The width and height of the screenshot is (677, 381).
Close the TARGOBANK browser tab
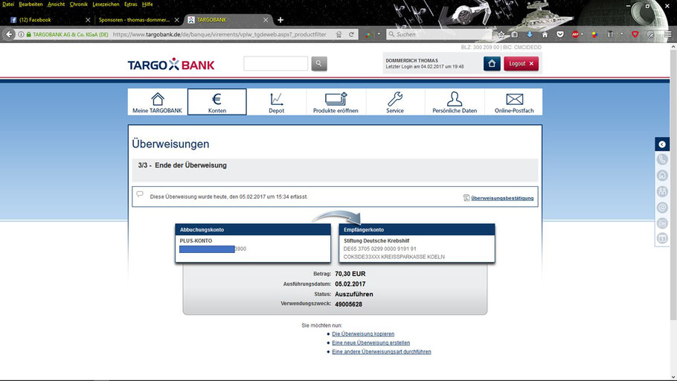(266, 20)
